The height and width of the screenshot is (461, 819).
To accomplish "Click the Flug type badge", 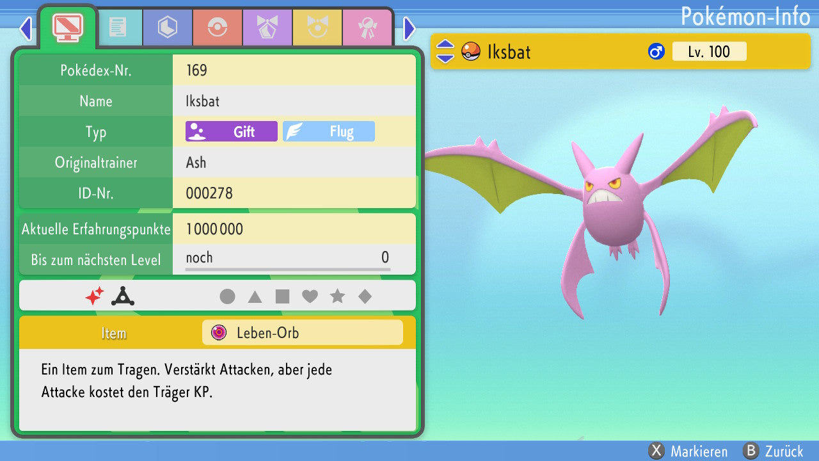I will click(329, 132).
